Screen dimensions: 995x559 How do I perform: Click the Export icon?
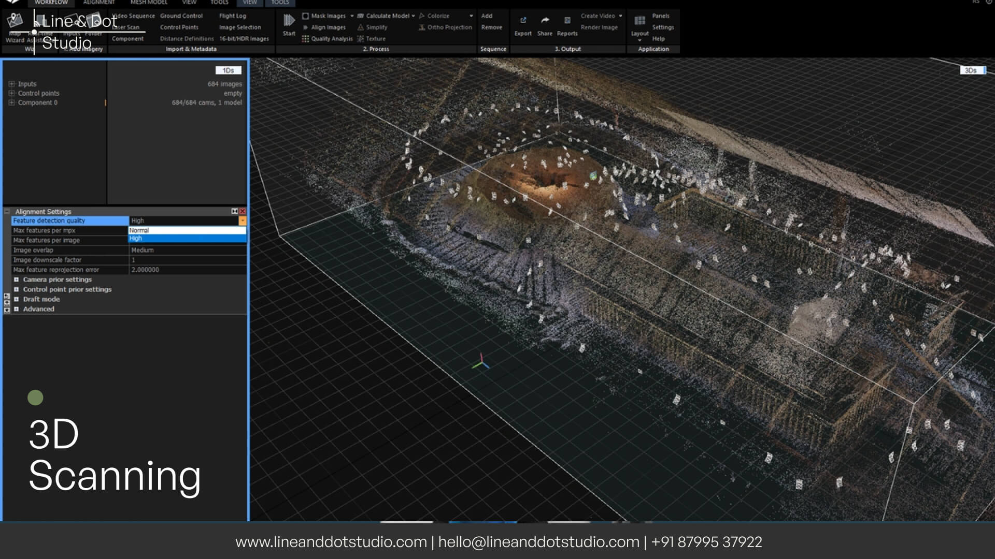pyautogui.click(x=523, y=21)
